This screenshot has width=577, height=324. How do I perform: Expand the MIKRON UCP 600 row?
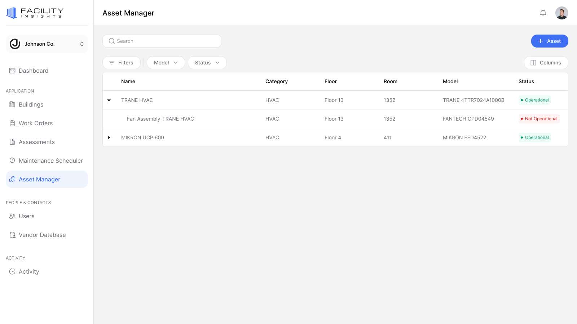click(109, 137)
